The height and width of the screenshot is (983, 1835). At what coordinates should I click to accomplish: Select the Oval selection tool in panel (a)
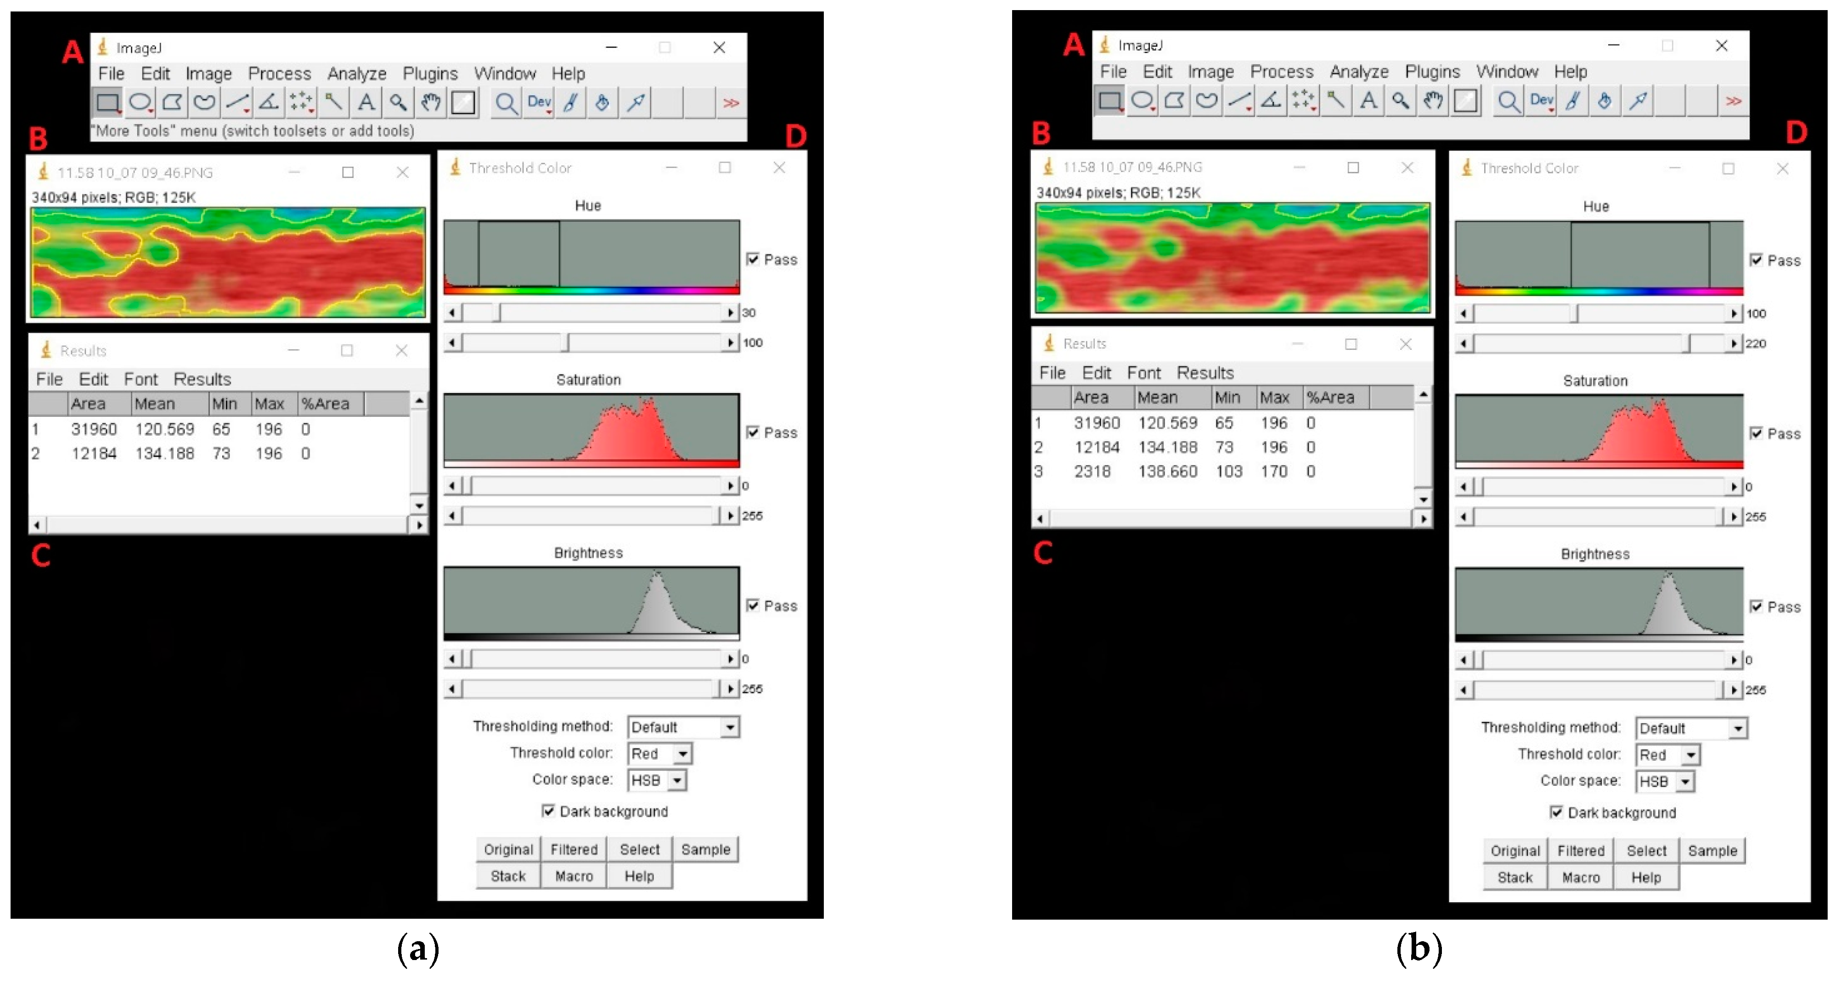(x=140, y=102)
